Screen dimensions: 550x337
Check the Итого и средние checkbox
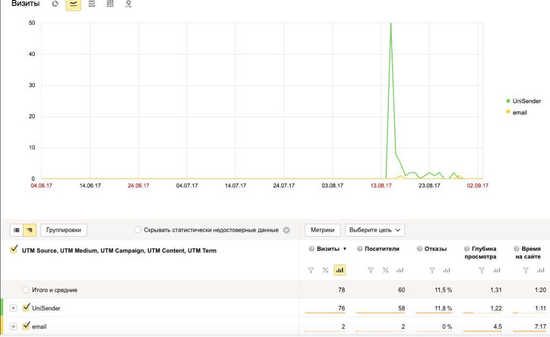point(26,290)
